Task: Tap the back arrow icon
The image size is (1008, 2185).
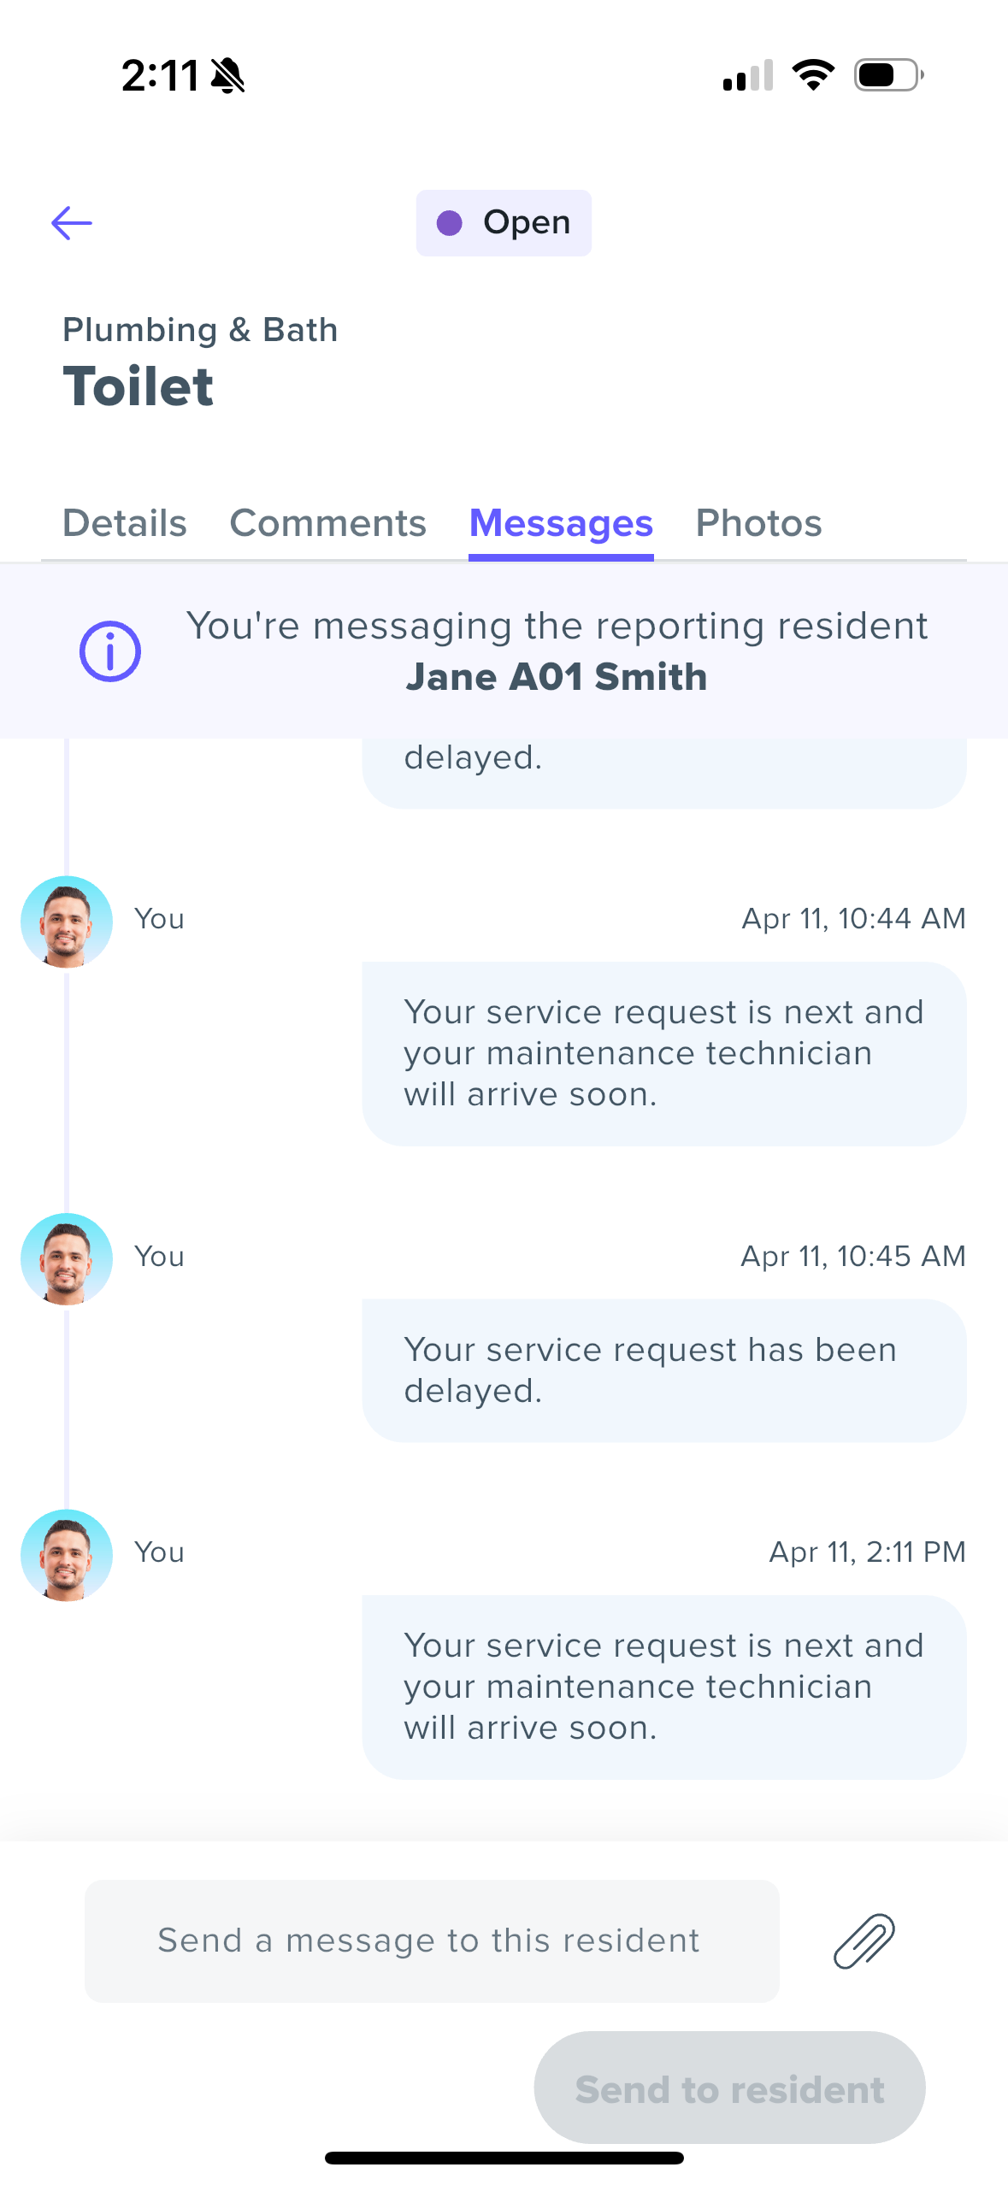Action: click(x=72, y=223)
